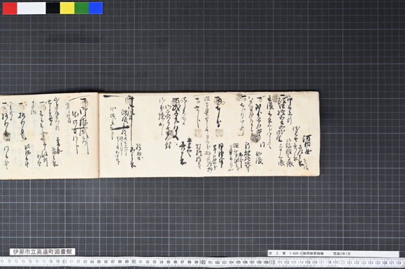
Task: Click the bold 酒井 heading at right edge
Action: [307, 145]
